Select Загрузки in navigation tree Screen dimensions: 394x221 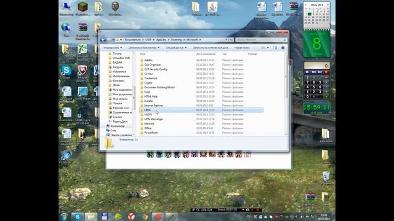(118, 67)
